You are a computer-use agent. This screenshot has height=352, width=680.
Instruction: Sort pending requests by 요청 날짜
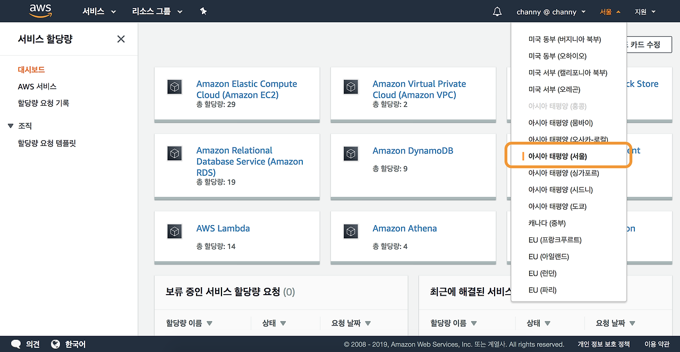pyautogui.click(x=351, y=323)
